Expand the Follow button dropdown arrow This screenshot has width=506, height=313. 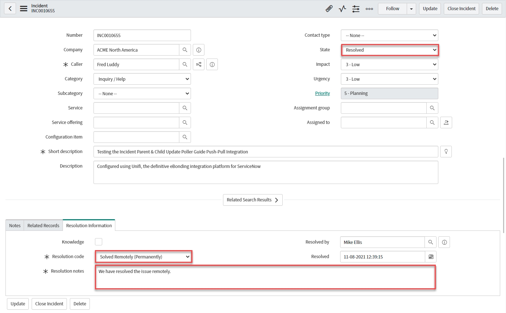click(411, 9)
